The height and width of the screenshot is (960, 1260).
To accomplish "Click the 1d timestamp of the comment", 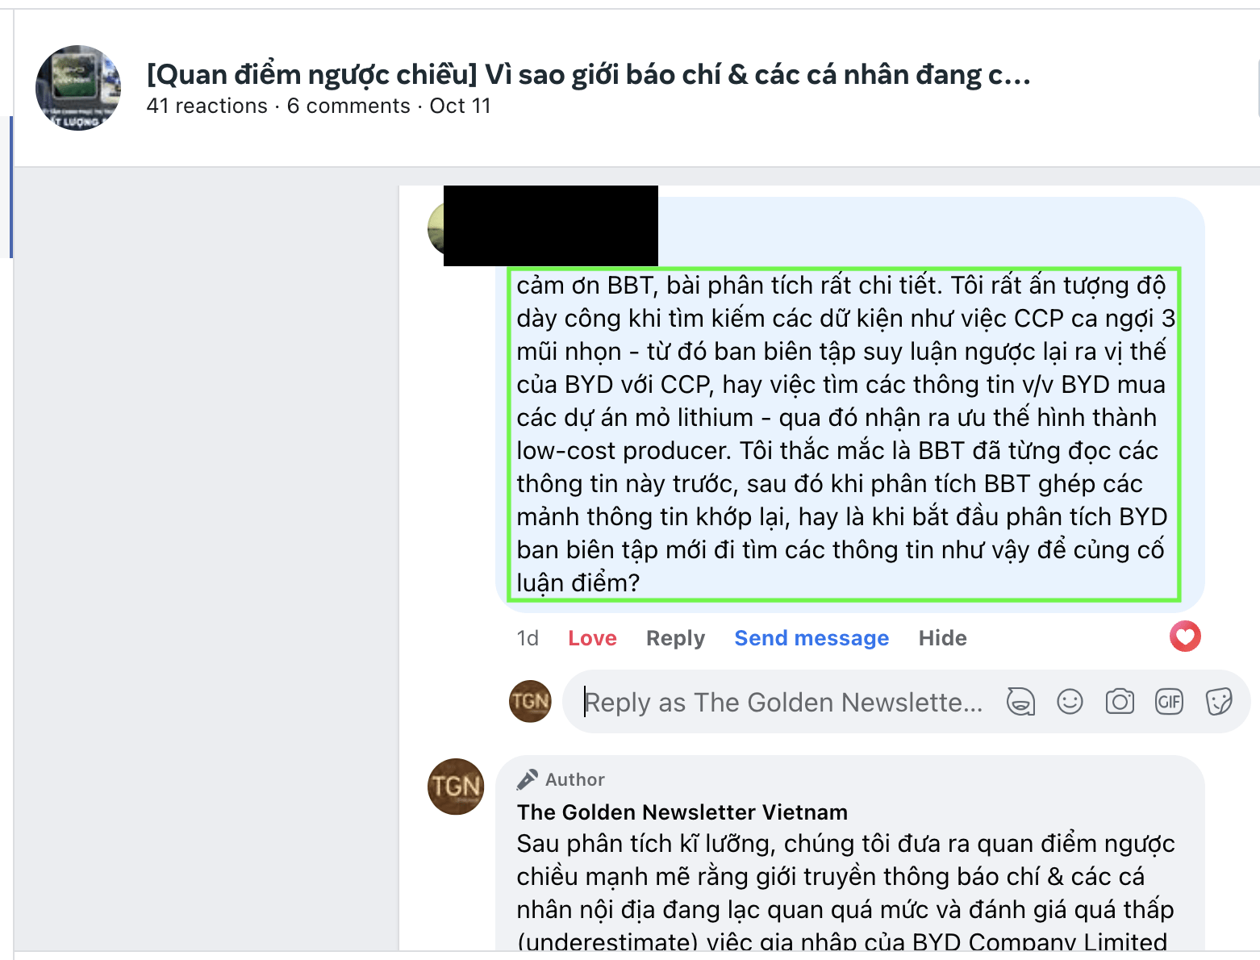I will pyautogui.click(x=528, y=638).
